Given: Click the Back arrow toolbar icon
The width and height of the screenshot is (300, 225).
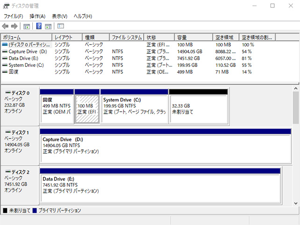Looking at the screenshot, I should (x=5, y=26).
